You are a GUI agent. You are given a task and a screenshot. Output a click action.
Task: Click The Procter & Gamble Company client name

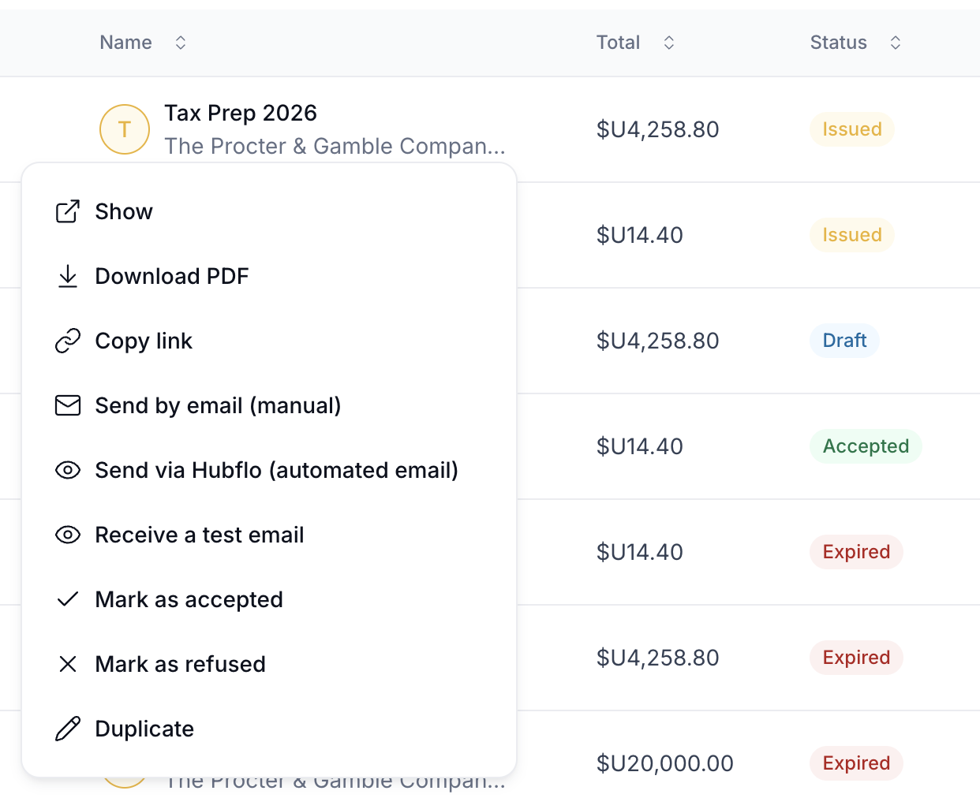[x=335, y=146]
